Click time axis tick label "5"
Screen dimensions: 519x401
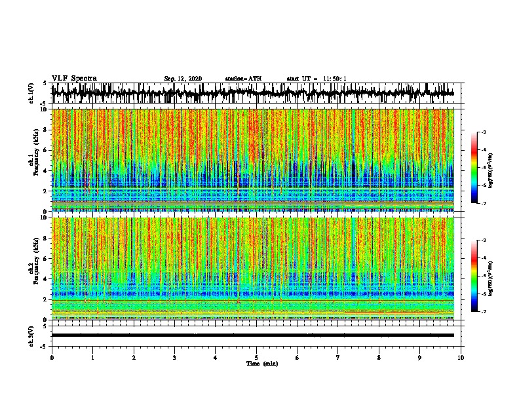tap(256, 357)
